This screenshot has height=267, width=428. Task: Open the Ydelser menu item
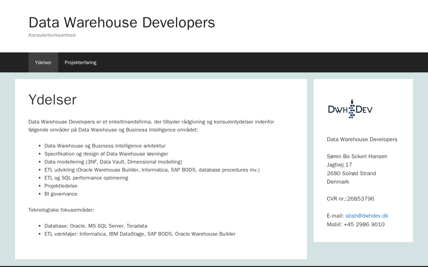point(43,62)
